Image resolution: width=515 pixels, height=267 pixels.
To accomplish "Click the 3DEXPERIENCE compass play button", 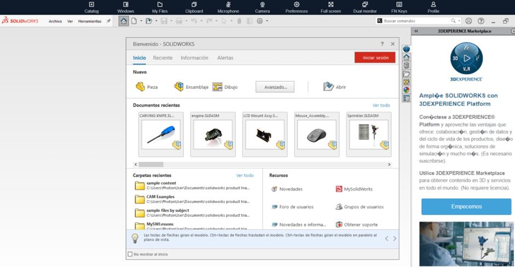I will click(x=467, y=59).
